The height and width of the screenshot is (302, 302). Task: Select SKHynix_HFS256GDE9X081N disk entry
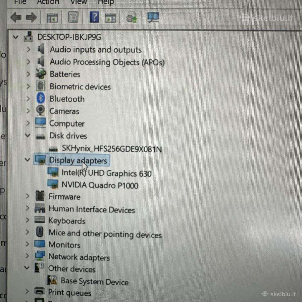[112, 149]
